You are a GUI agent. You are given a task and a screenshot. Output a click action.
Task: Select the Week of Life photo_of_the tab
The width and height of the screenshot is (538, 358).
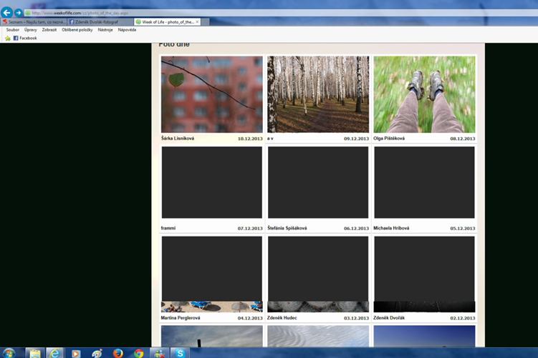coord(167,22)
